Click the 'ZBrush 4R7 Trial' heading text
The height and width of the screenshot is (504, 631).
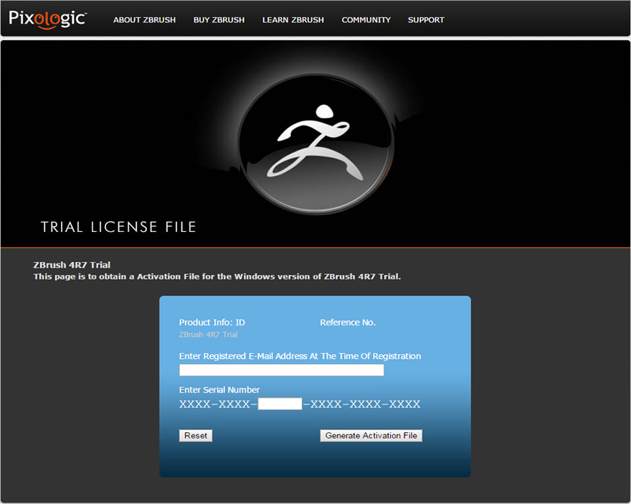(72, 265)
